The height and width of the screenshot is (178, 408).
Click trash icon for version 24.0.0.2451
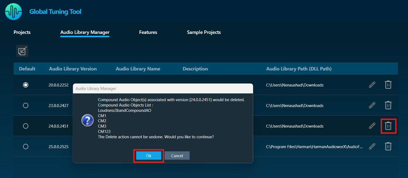coord(388,126)
